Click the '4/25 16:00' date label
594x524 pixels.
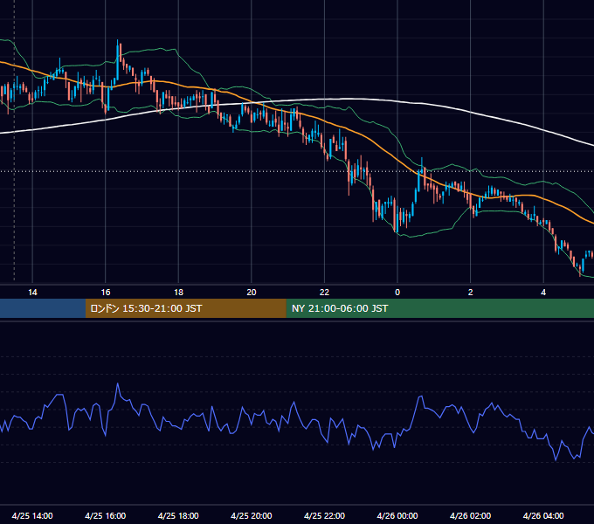106,515
